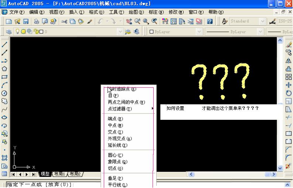Select the Hatch tool
Screen dimensions: 293x188
point(4,158)
